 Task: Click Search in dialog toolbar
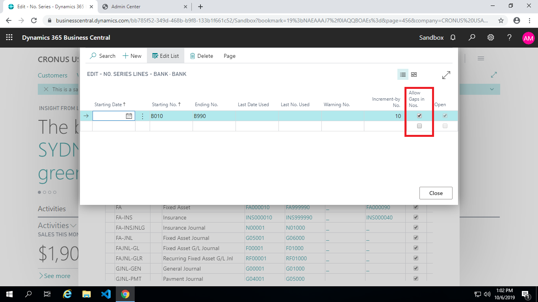click(103, 56)
